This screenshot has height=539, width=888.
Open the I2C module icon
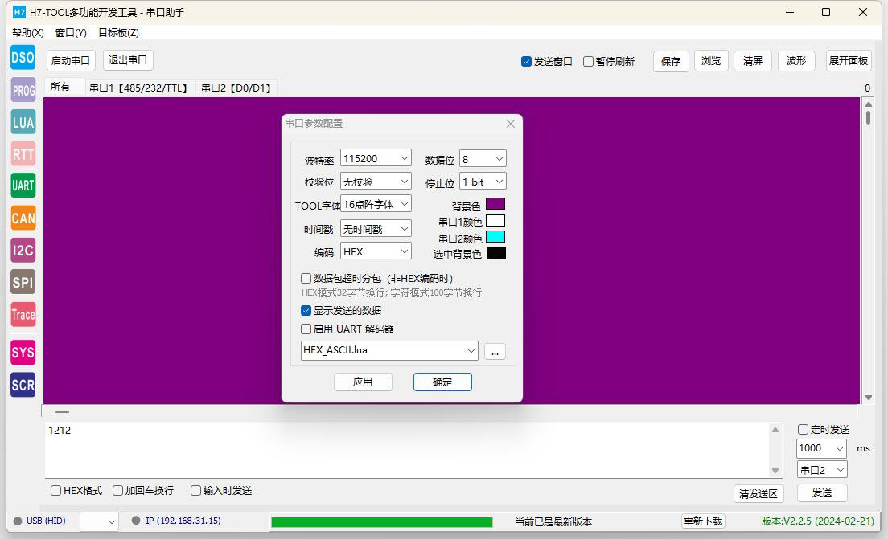pos(23,250)
